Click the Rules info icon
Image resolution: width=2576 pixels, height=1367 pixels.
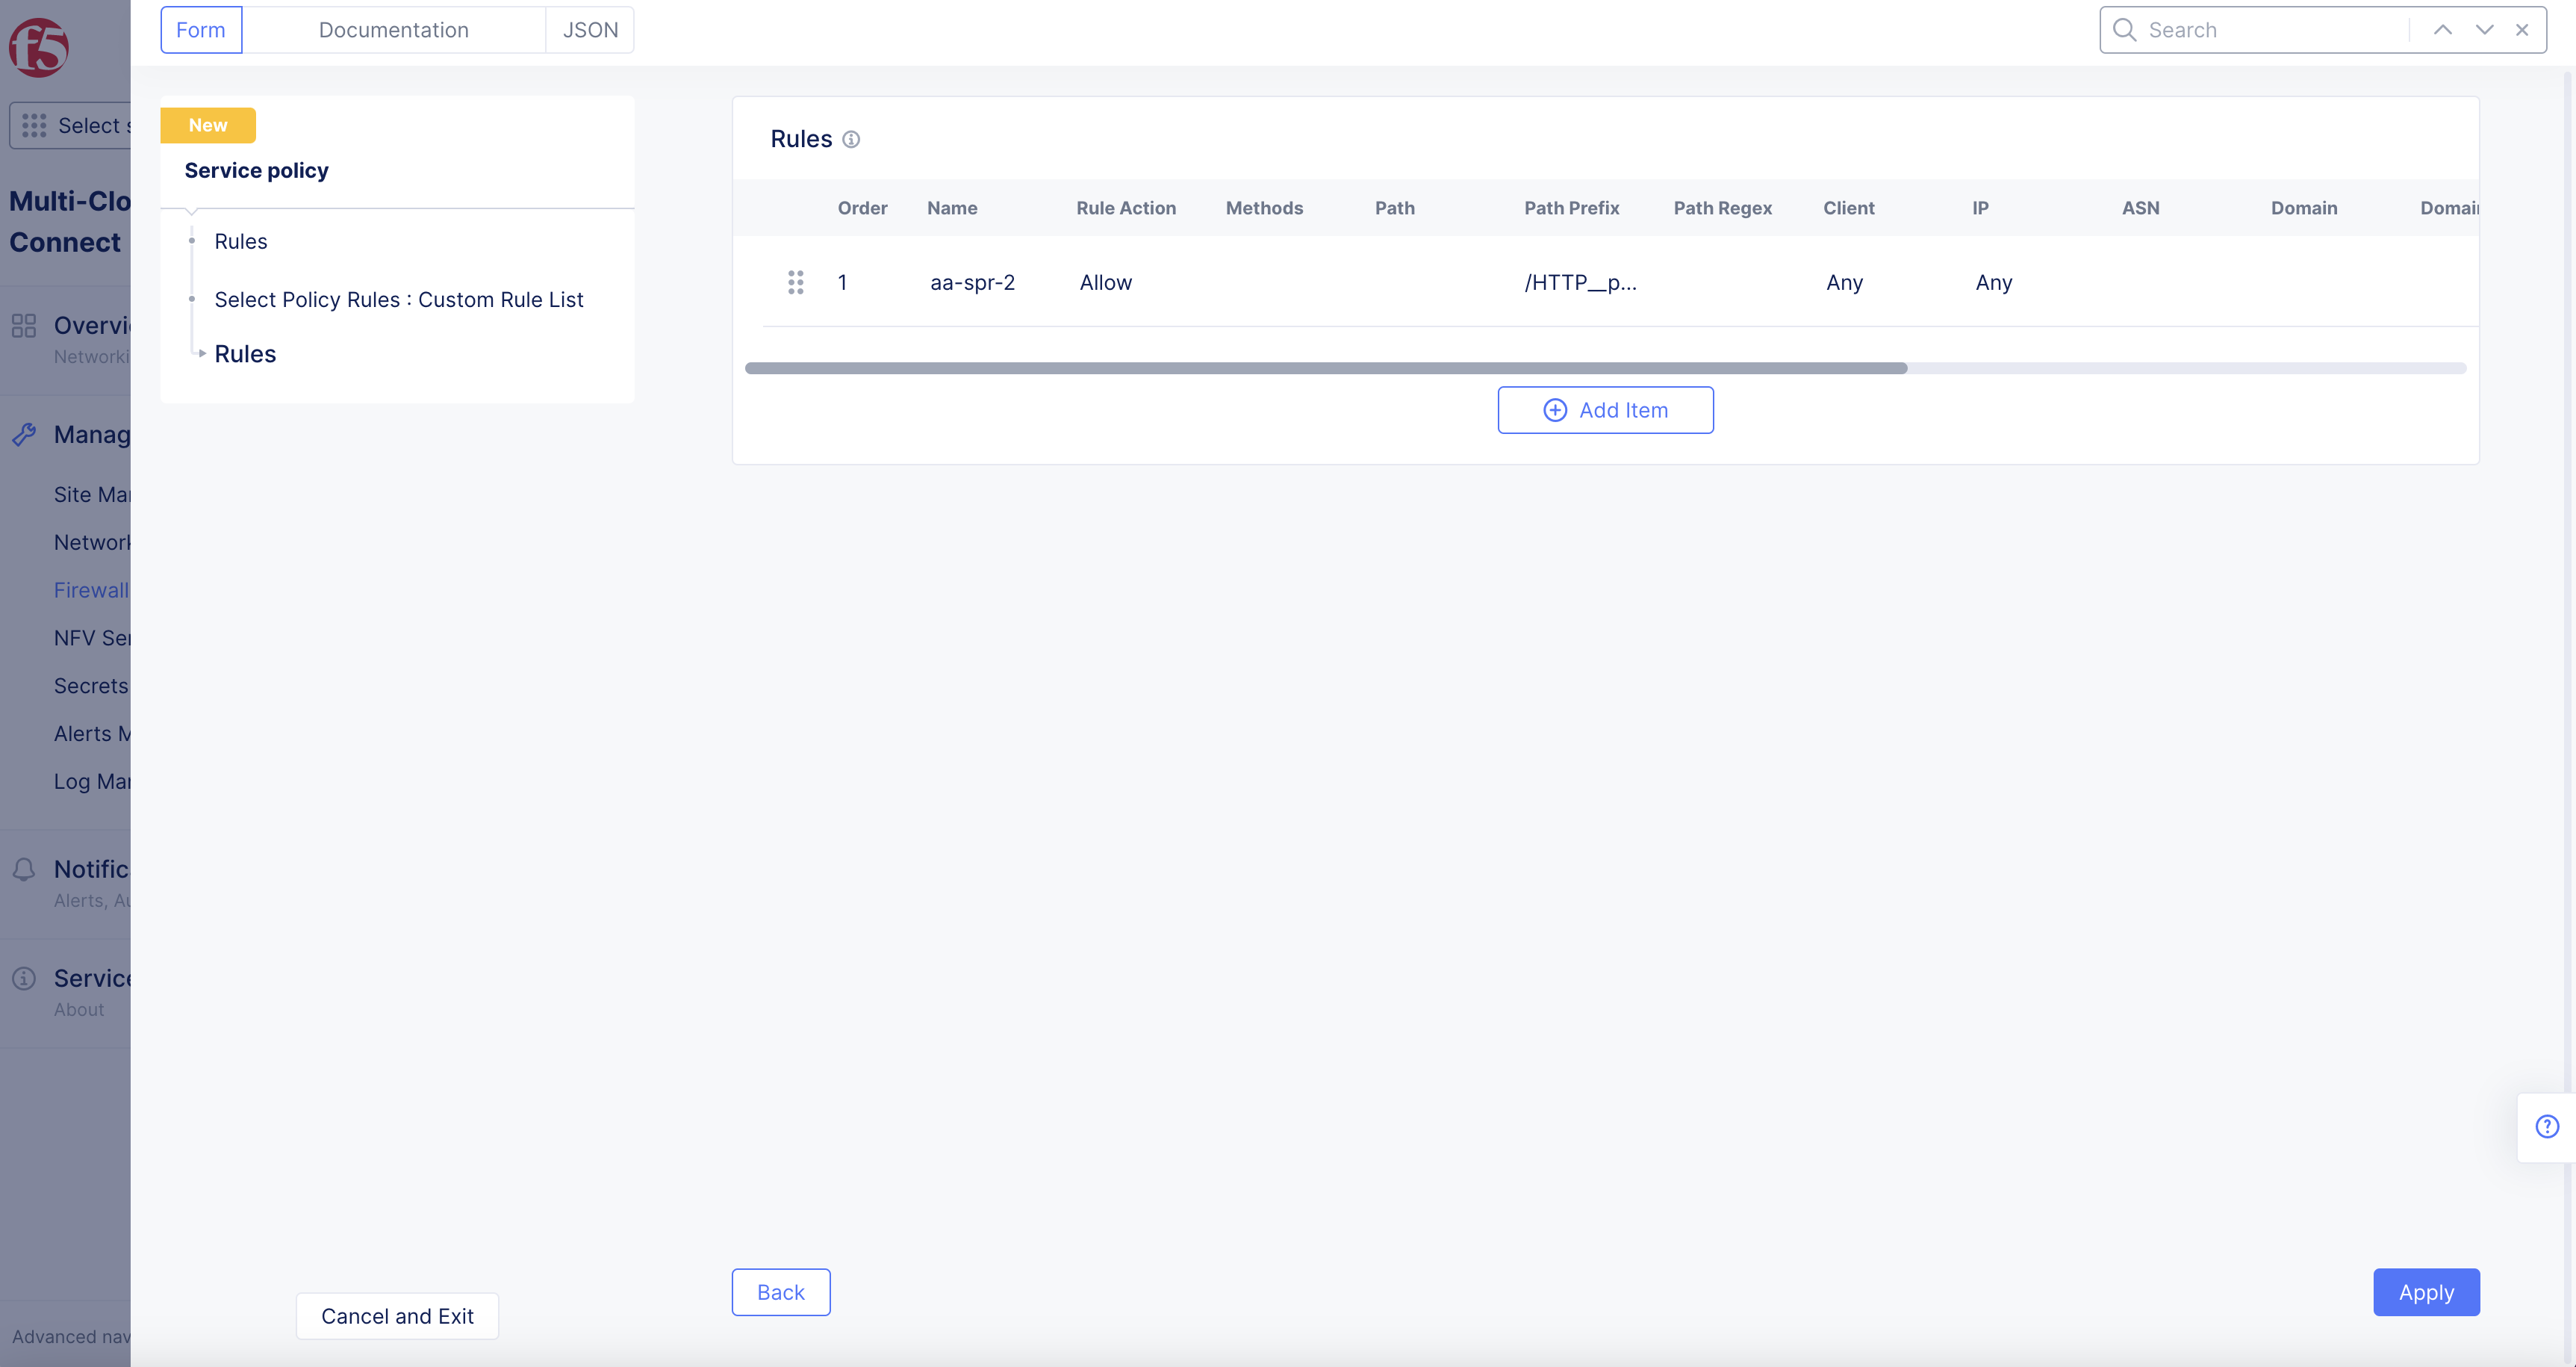pyautogui.click(x=851, y=139)
